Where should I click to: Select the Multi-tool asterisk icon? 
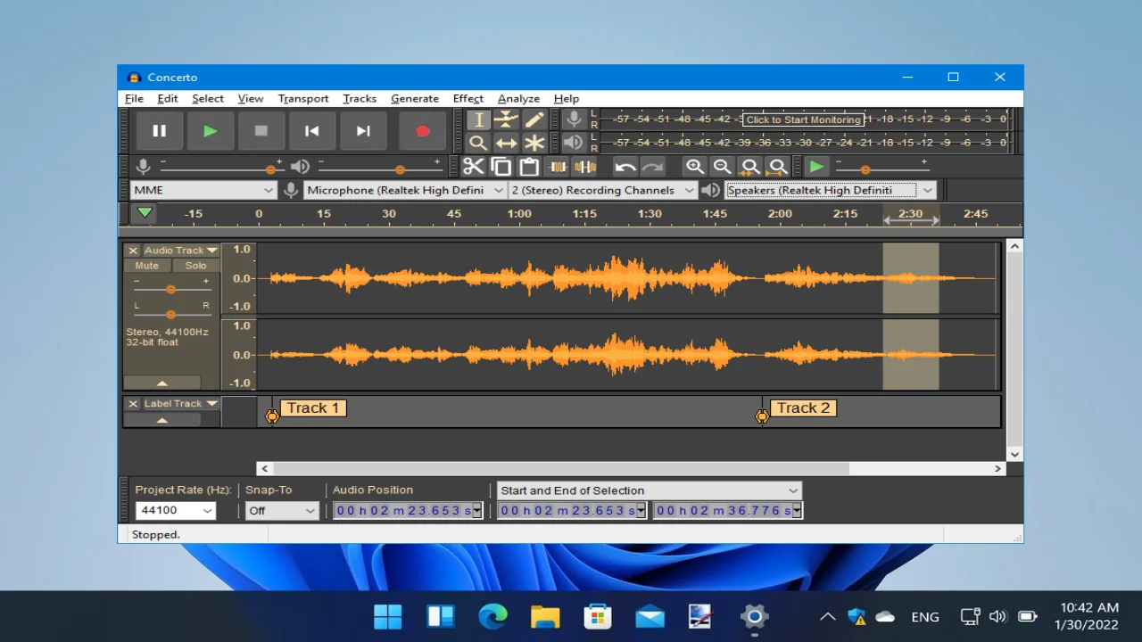(x=534, y=143)
